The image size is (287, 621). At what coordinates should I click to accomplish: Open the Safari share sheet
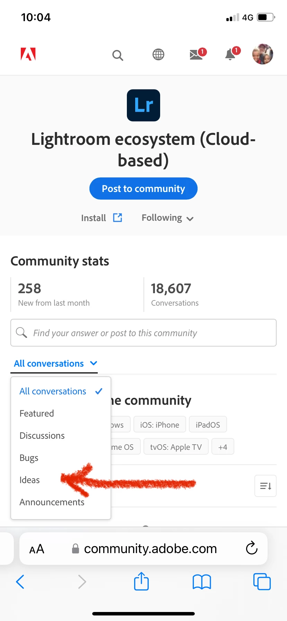point(141,581)
